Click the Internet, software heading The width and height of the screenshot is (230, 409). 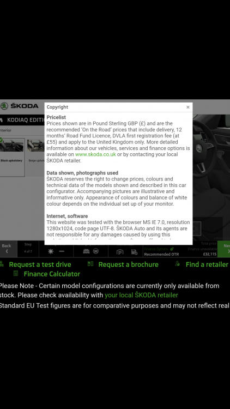67,216
